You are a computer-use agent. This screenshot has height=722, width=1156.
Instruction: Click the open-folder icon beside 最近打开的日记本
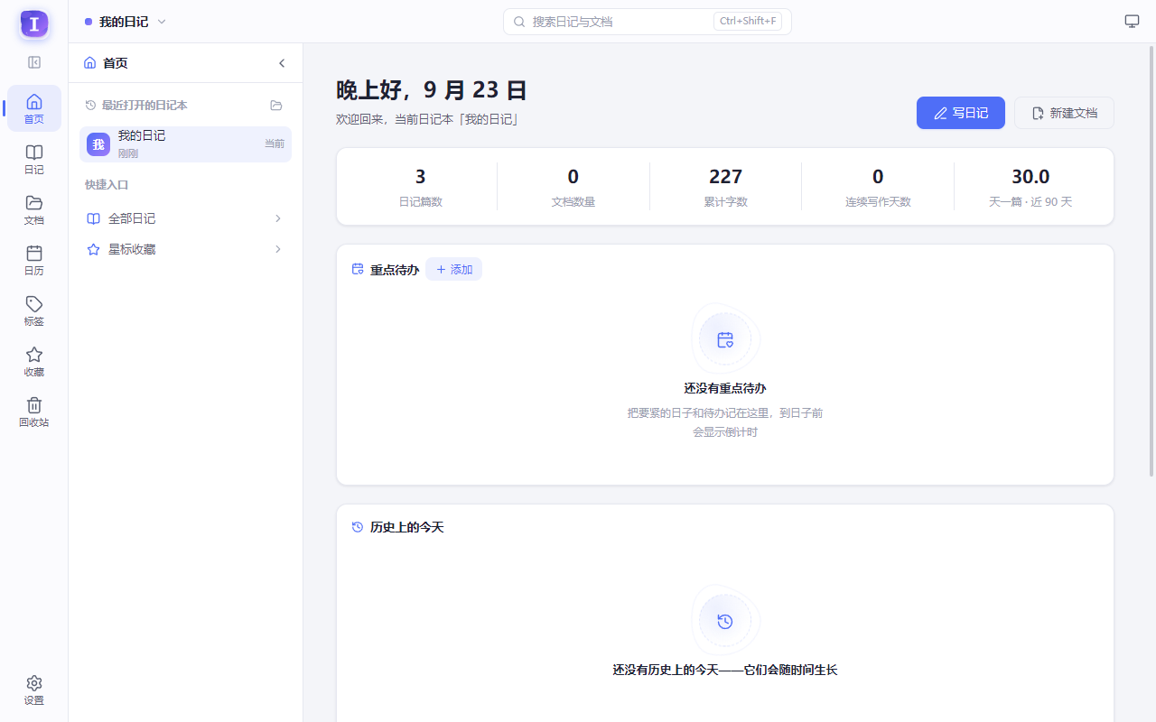click(x=276, y=106)
